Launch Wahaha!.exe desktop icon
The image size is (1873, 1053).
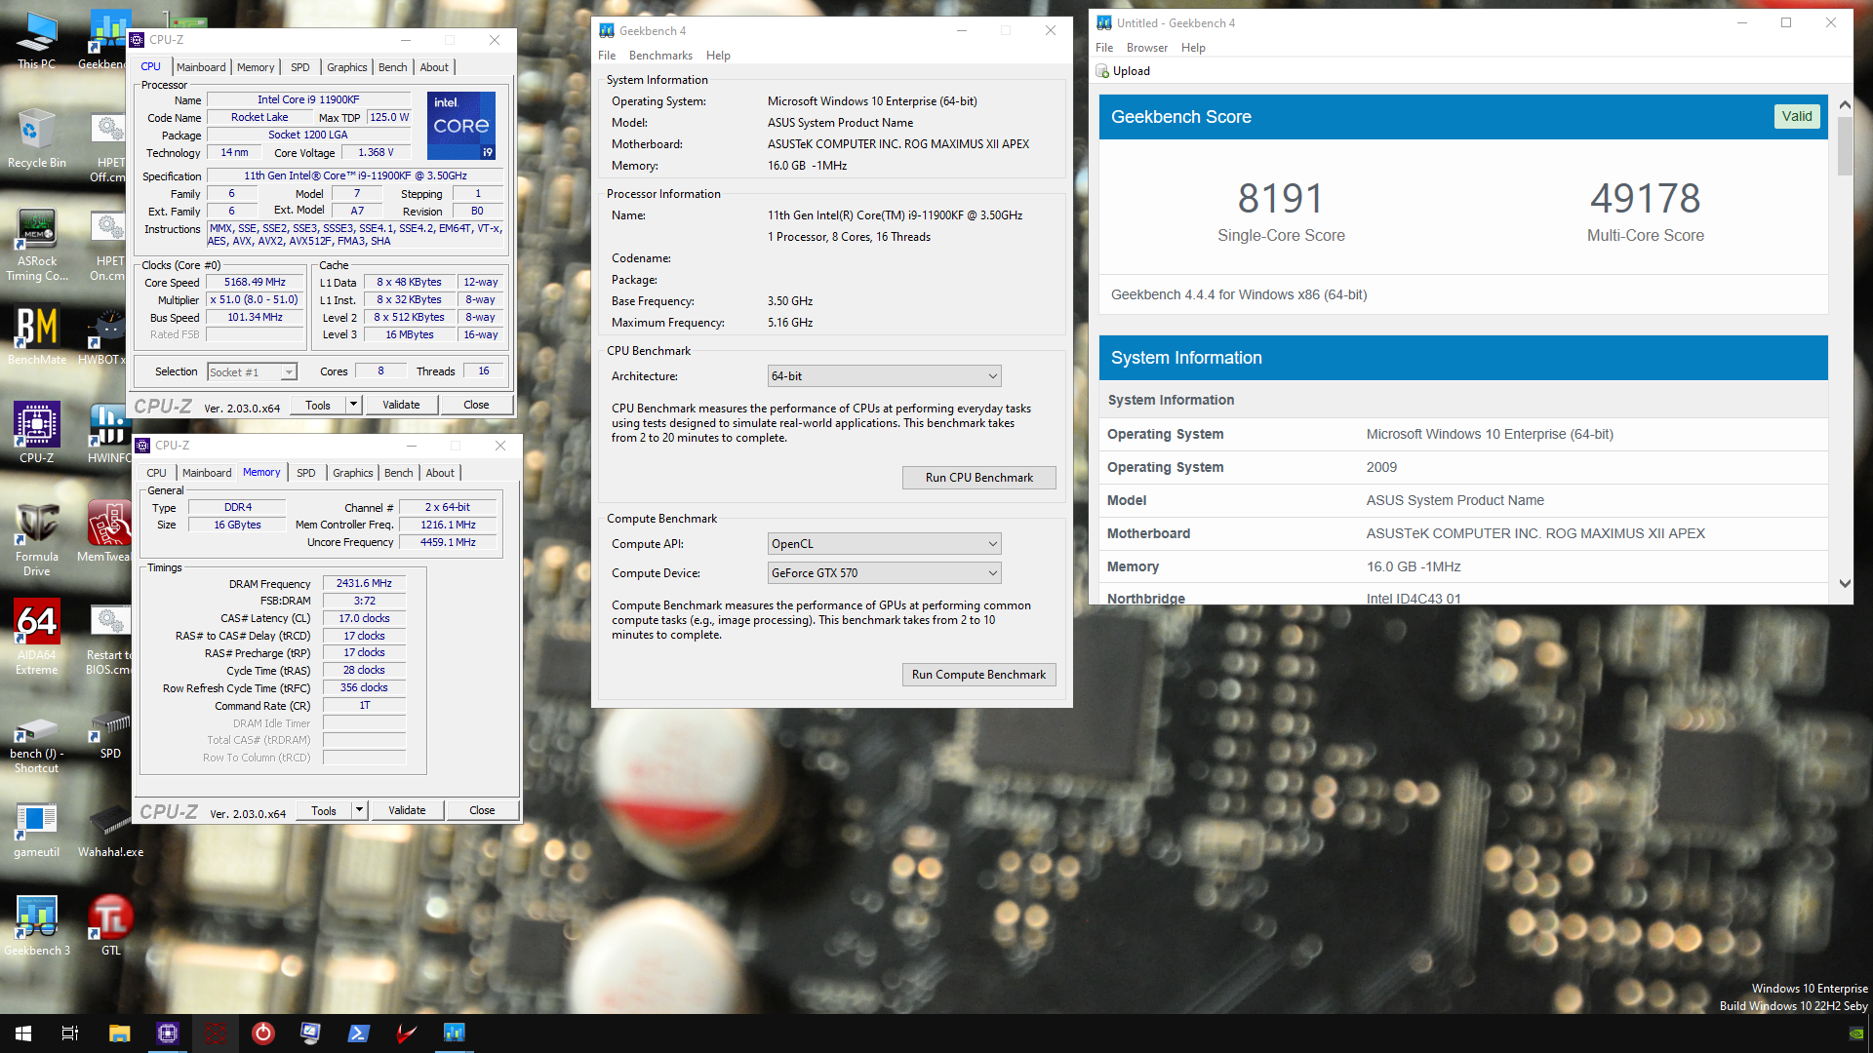click(x=110, y=831)
